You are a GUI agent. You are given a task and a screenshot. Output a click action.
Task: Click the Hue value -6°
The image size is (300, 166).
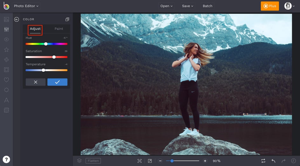coord(65,38)
